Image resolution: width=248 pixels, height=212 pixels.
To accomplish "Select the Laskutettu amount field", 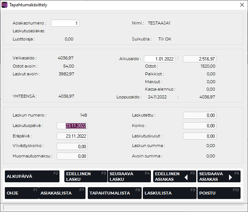I will click(200, 115).
